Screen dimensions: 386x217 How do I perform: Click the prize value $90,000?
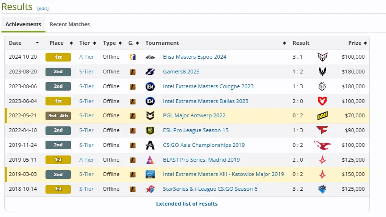pos(355,130)
